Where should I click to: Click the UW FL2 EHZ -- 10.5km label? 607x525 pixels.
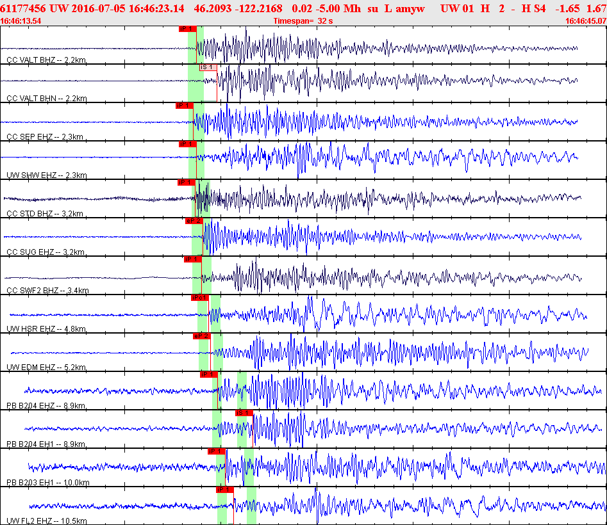click(47, 521)
